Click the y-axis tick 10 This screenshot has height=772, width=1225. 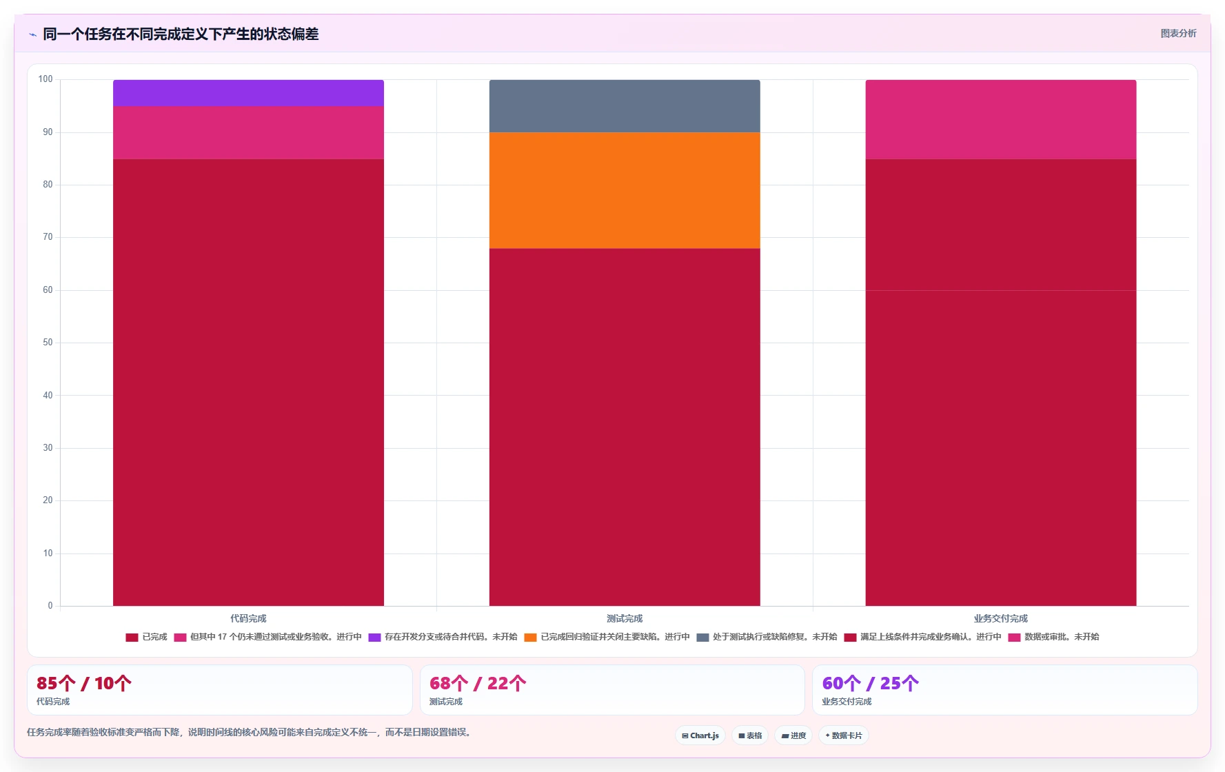click(48, 553)
